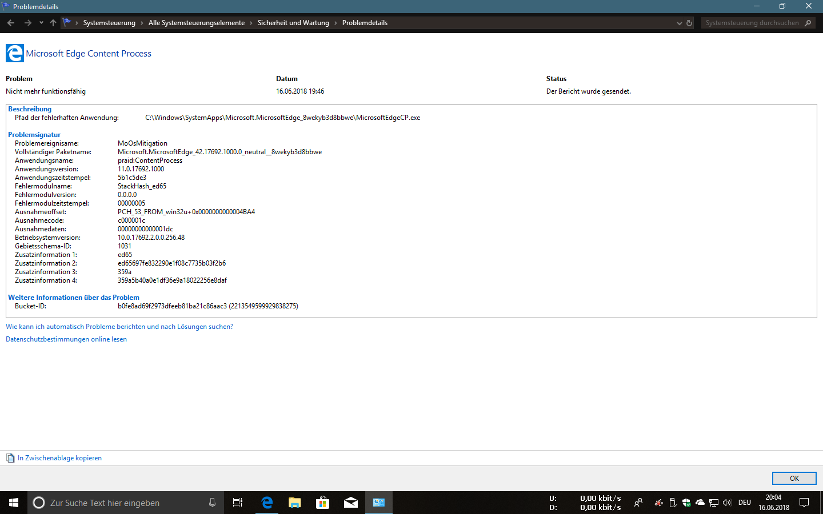823x514 pixels.
Task: Go up one level arrow
Action: pos(53,23)
